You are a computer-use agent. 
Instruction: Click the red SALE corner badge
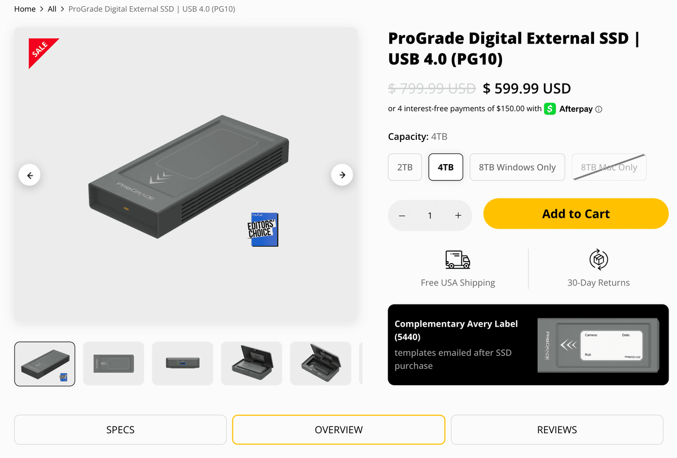tap(42, 52)
